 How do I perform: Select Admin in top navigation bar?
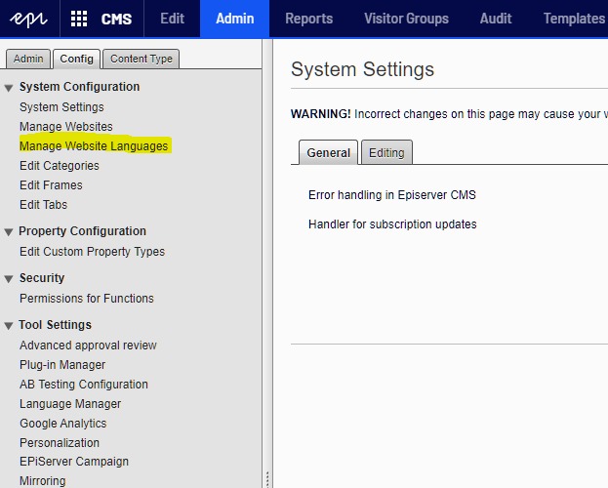click(x=234, y=19)
